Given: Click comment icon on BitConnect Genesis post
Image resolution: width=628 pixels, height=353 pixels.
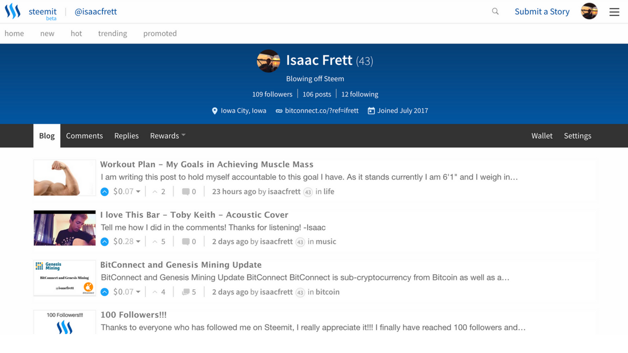Looking at the screenshot, I should 185,292.
